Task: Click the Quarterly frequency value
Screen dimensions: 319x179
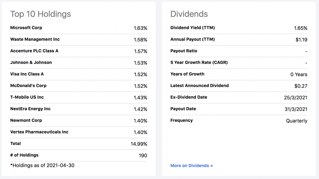Action: point(297,121)
